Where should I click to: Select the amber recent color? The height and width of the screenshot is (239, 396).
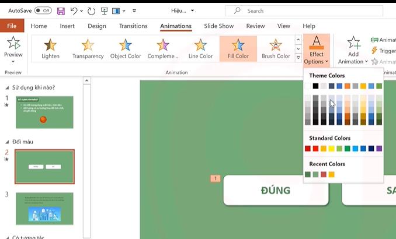click(331, 174)
